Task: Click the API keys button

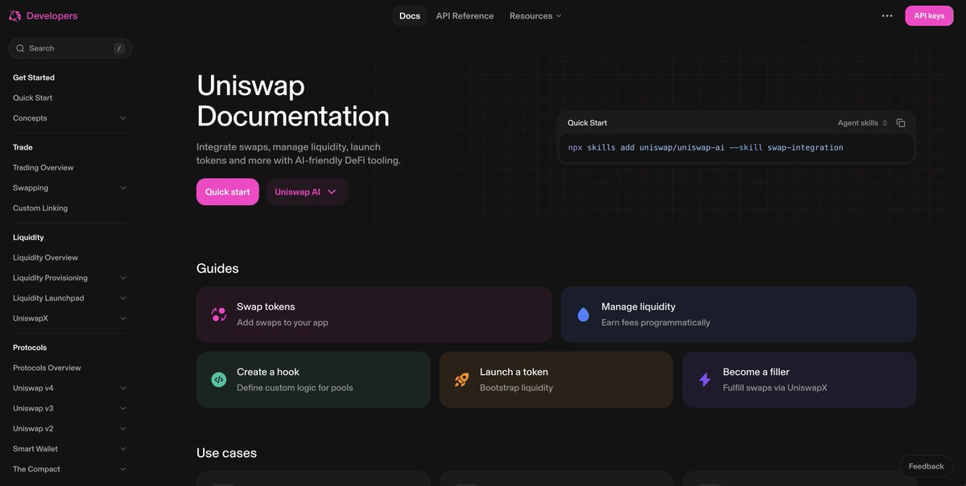Action: pos(929,15)
